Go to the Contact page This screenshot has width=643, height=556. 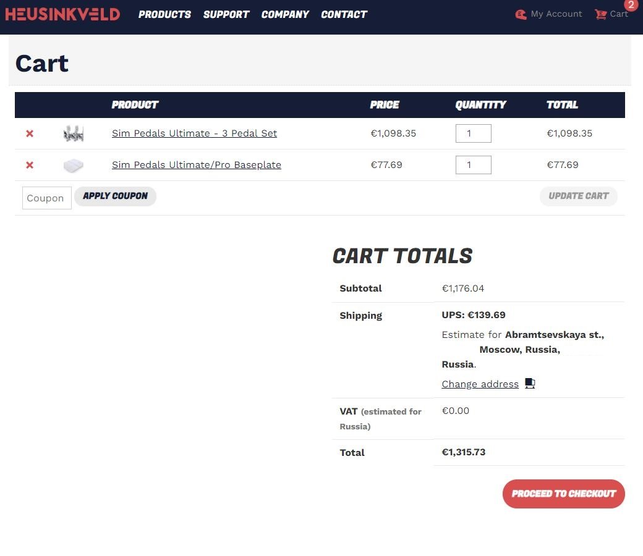(x=344, y=14)
